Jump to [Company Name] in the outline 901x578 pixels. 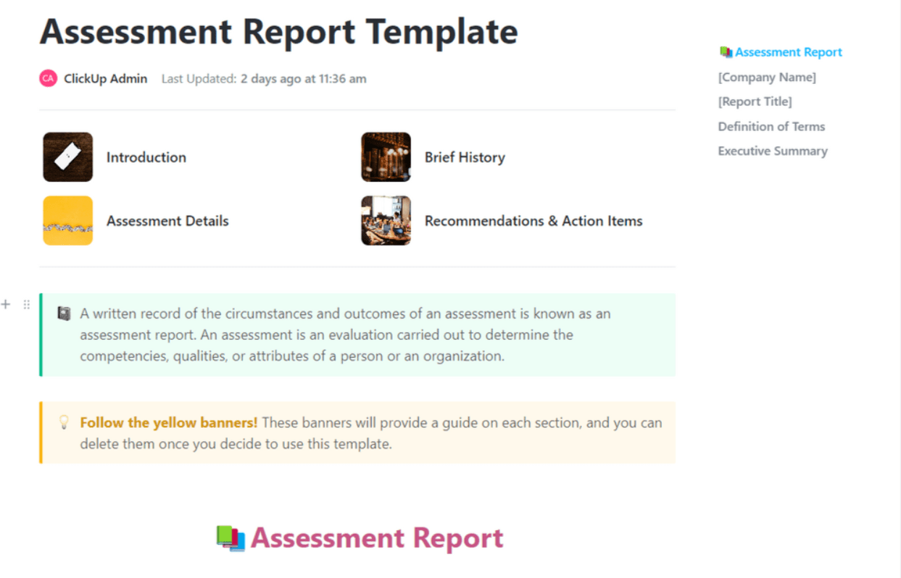coord(767,77)
